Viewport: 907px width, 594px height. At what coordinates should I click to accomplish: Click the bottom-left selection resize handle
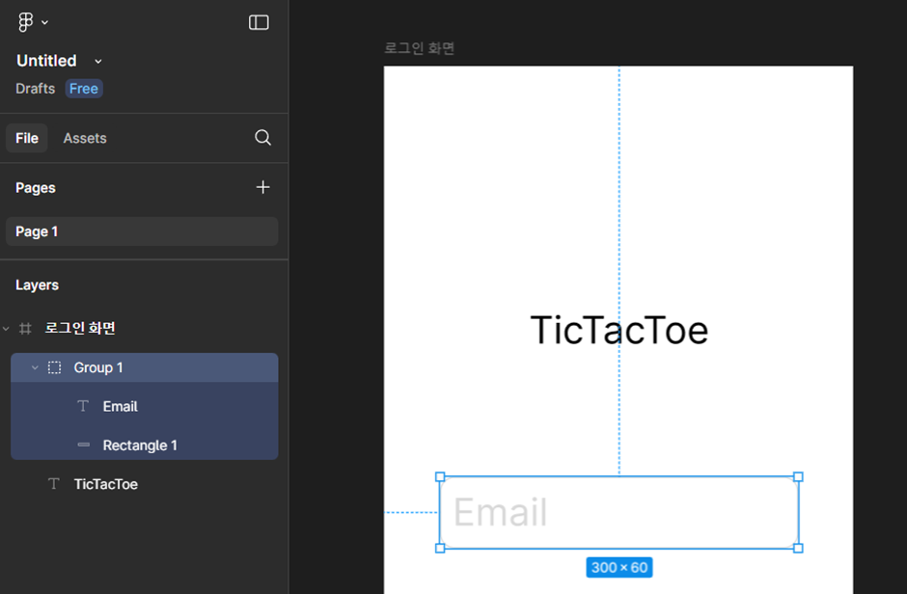pos(440,548)
